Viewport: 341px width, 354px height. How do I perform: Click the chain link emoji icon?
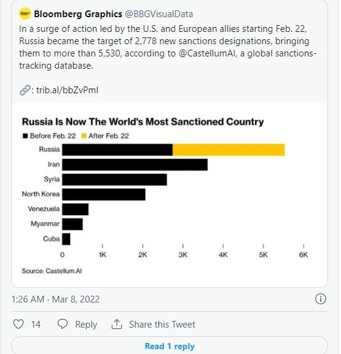click(x=25, y=90)
